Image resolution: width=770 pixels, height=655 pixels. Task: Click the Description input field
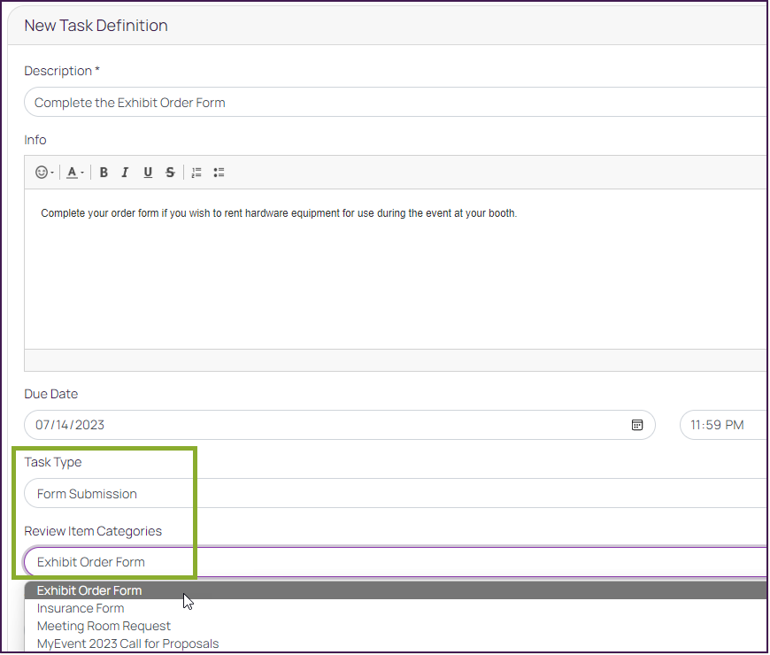click(396, 103)
